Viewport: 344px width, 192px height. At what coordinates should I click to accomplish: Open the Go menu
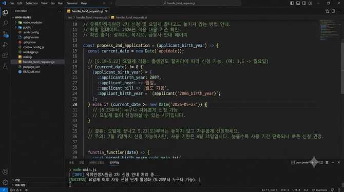[x=53, y=3]
